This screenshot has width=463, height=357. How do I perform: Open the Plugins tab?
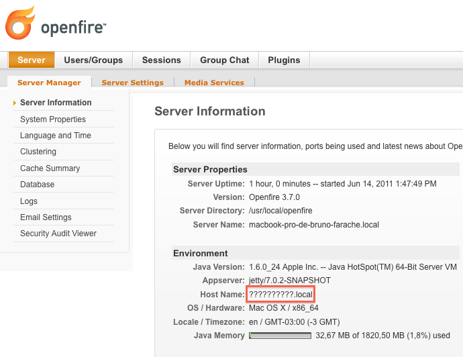(284, 60)
